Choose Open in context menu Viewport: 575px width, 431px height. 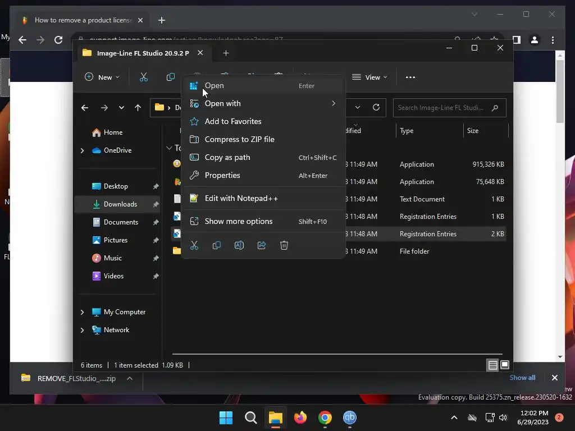click(263, 86)
